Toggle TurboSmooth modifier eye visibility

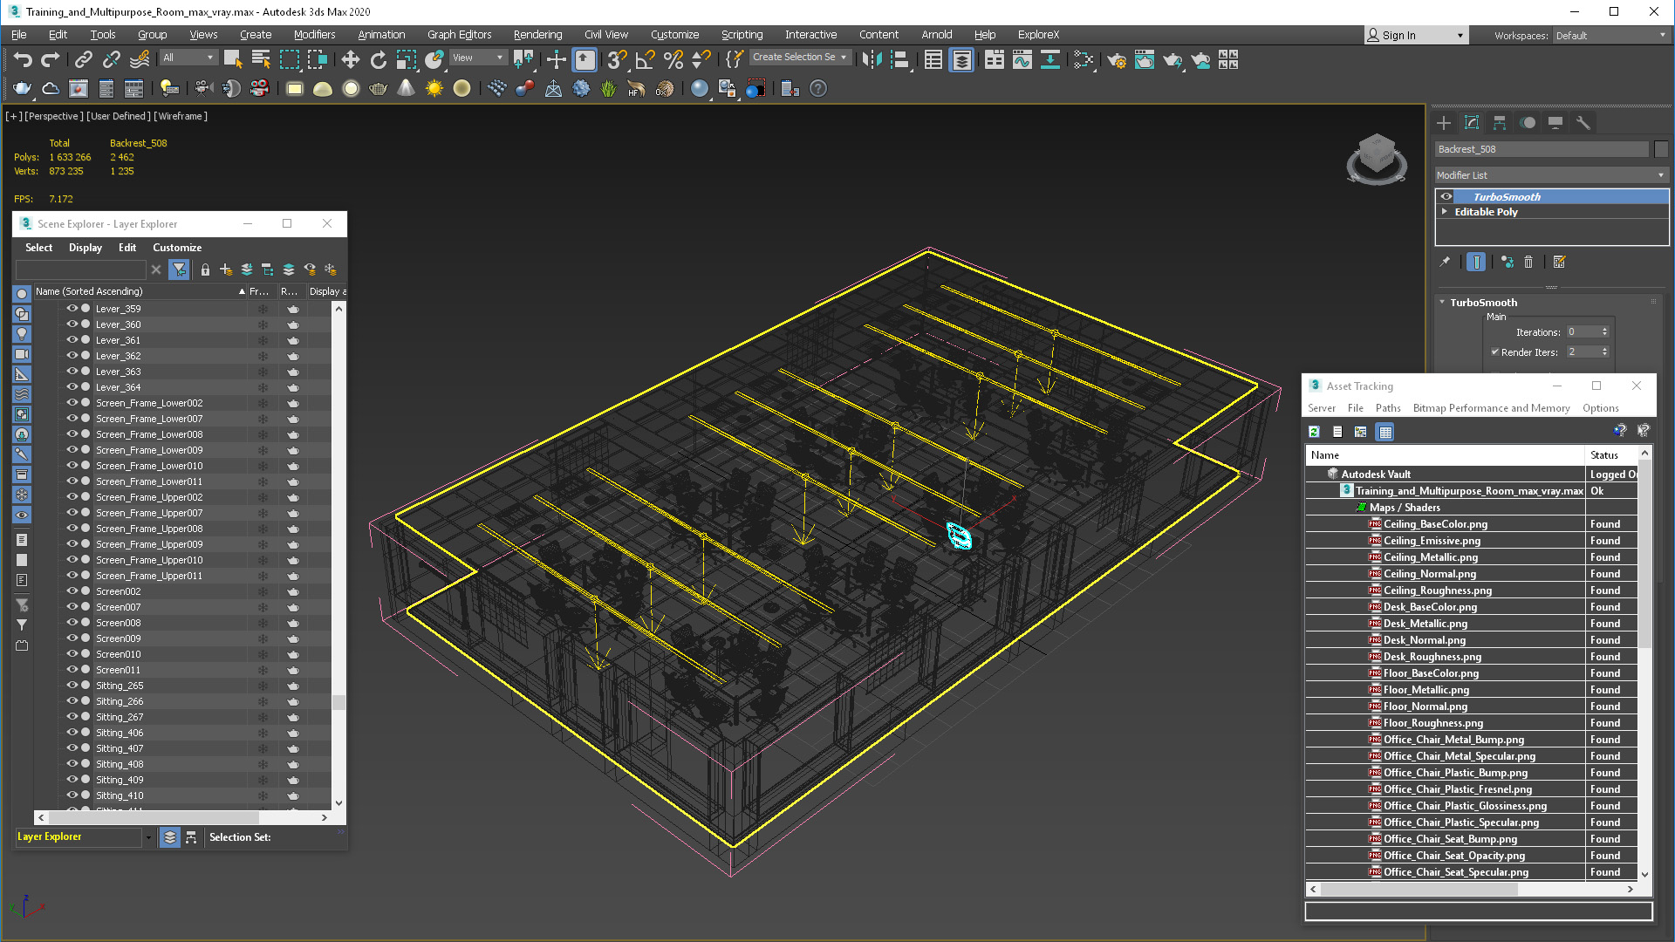point(1446,196)
